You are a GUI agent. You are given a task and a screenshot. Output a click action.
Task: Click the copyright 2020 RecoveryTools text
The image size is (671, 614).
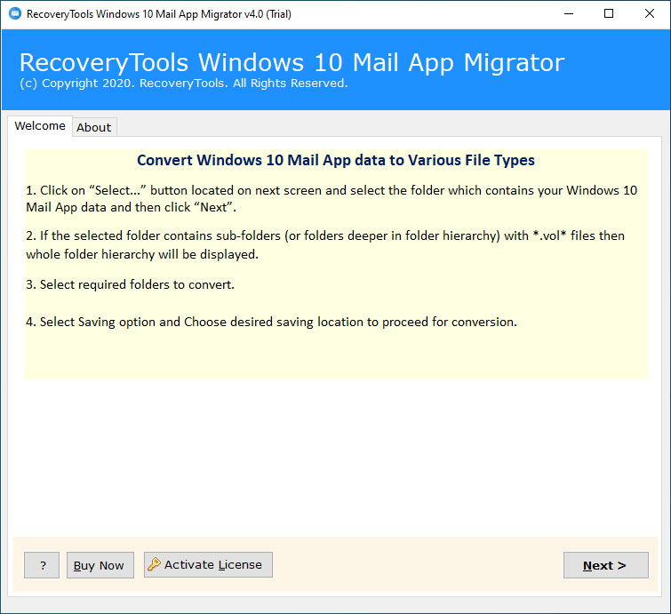tap(184, 83)
